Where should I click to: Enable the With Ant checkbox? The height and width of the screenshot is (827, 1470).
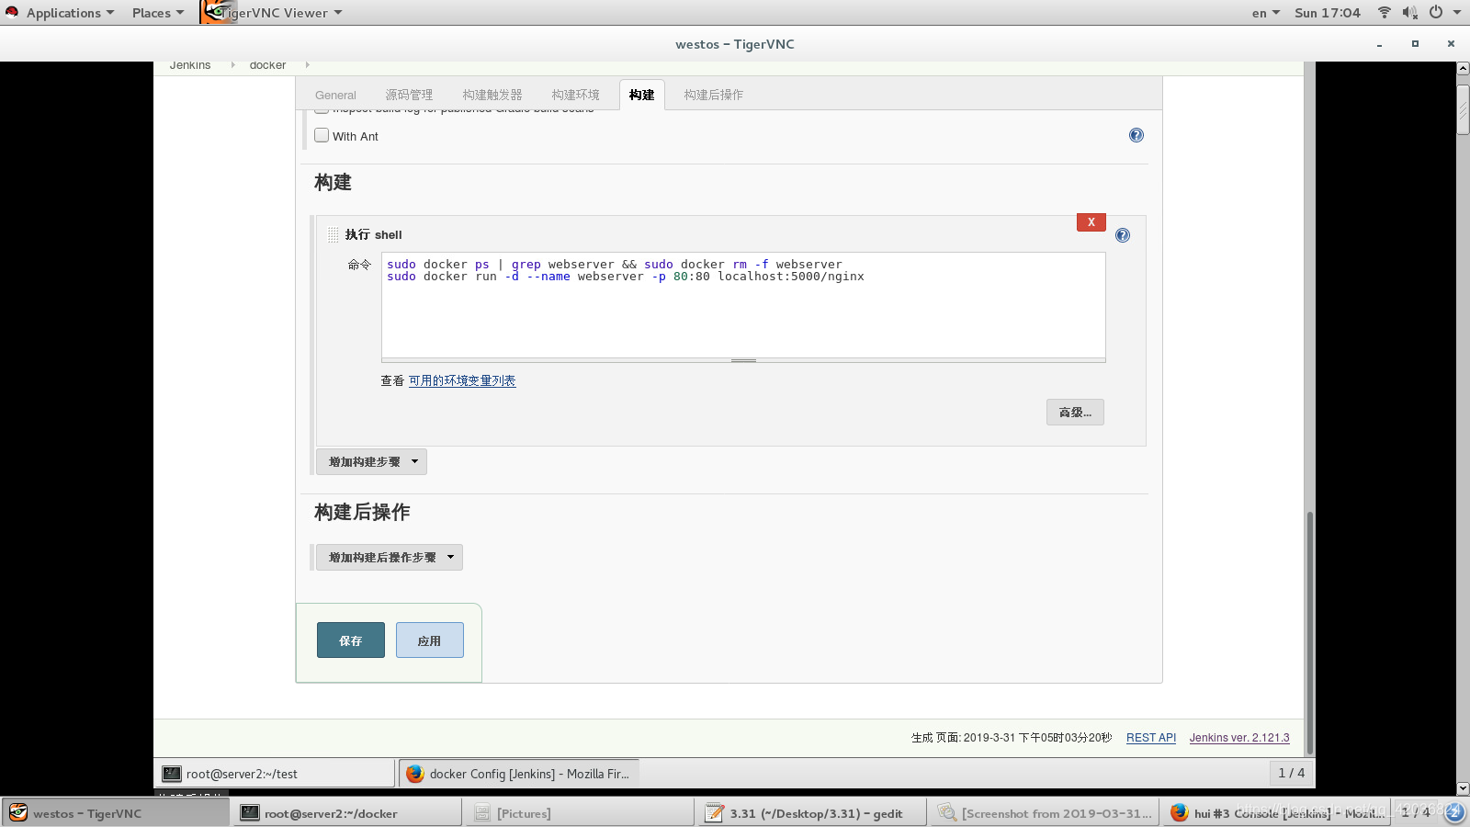coord(322,135)
